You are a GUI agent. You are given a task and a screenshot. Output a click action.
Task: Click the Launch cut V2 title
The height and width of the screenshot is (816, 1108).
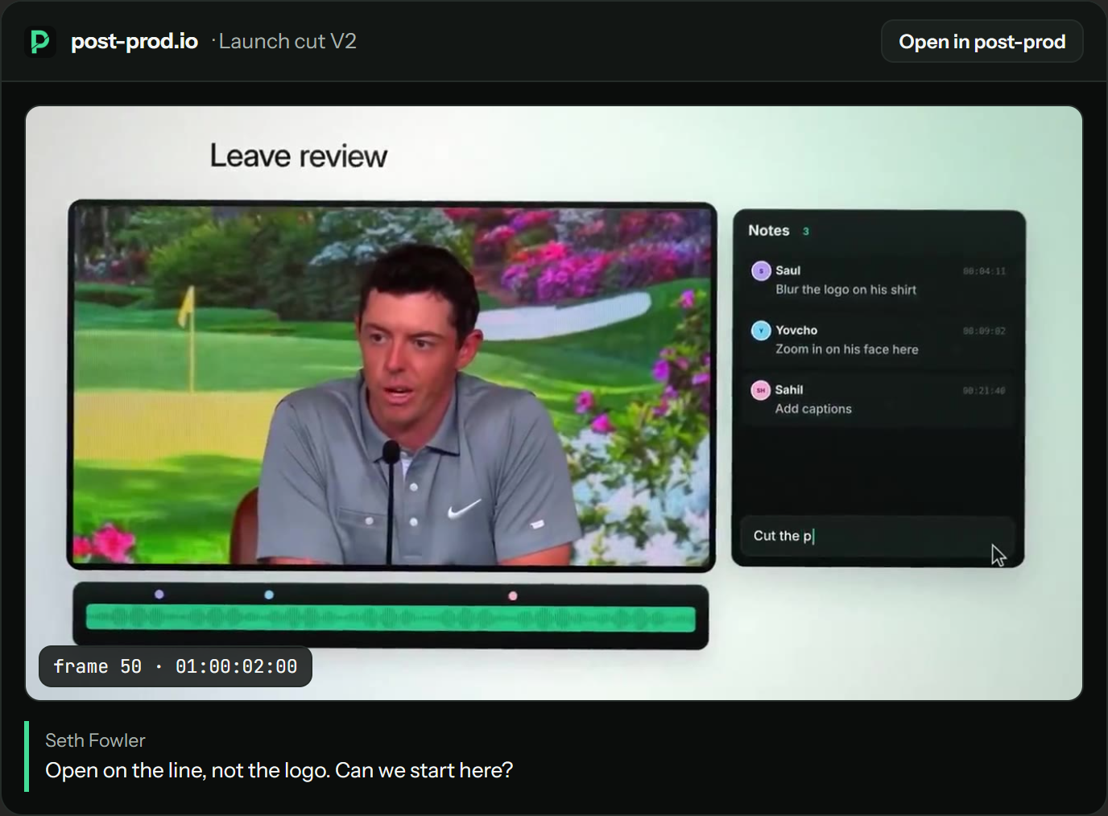(x=287, y=41)
